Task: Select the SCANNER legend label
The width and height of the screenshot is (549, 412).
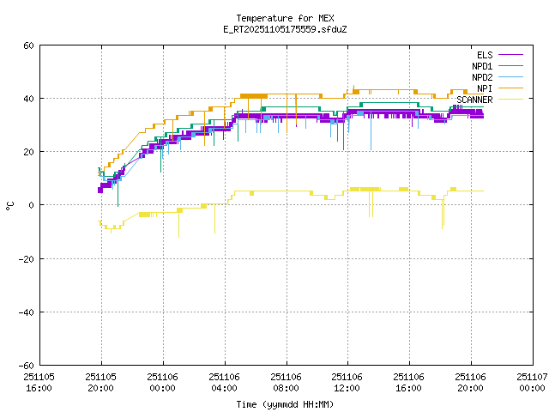Action: (x=474, y=100)
